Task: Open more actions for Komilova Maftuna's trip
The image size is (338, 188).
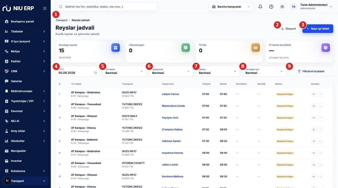Action: tap(320, 176)
